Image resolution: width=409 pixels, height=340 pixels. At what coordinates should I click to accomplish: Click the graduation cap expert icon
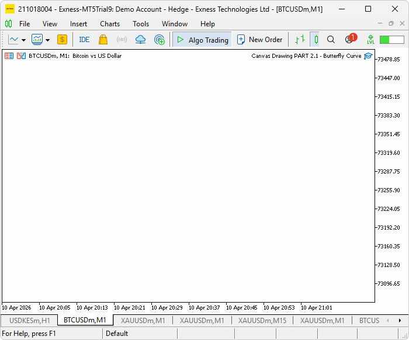[x=368, y=56]
